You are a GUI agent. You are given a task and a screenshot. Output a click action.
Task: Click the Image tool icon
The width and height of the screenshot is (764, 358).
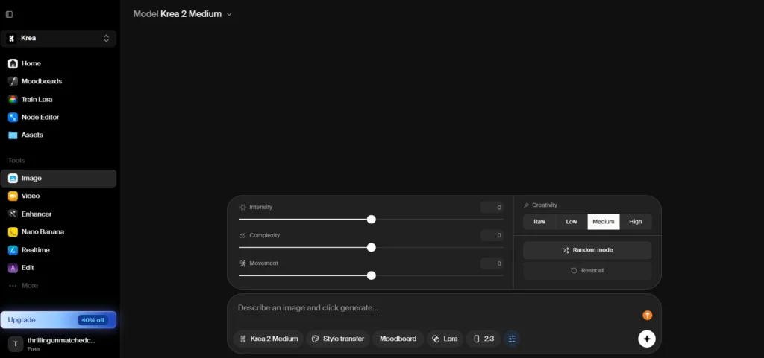click(13, 179)
